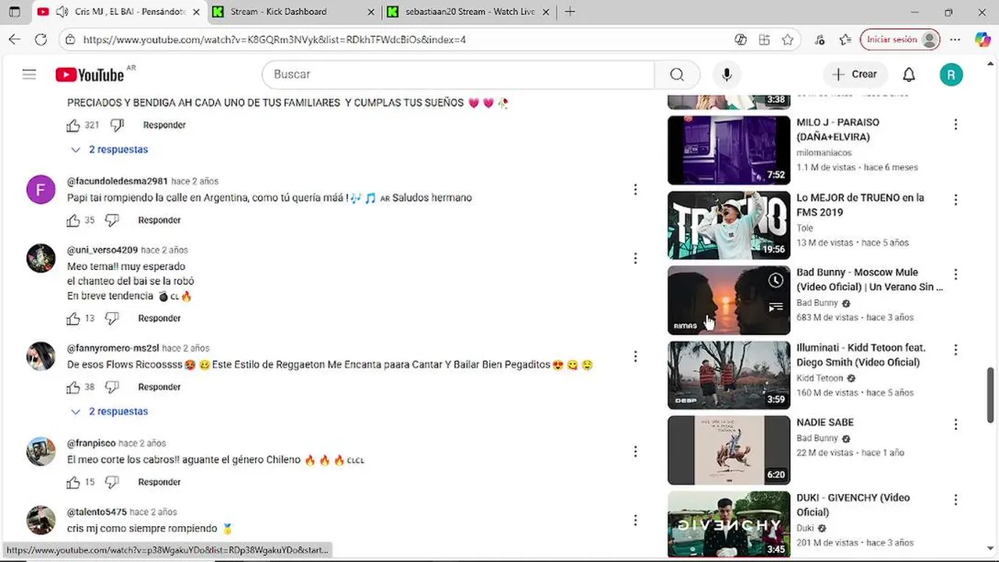Viewport: 999px width, 562px height.
Task: Open Illuminati - Kidd Tetoon video thumbnail
Action: (729, 375)
